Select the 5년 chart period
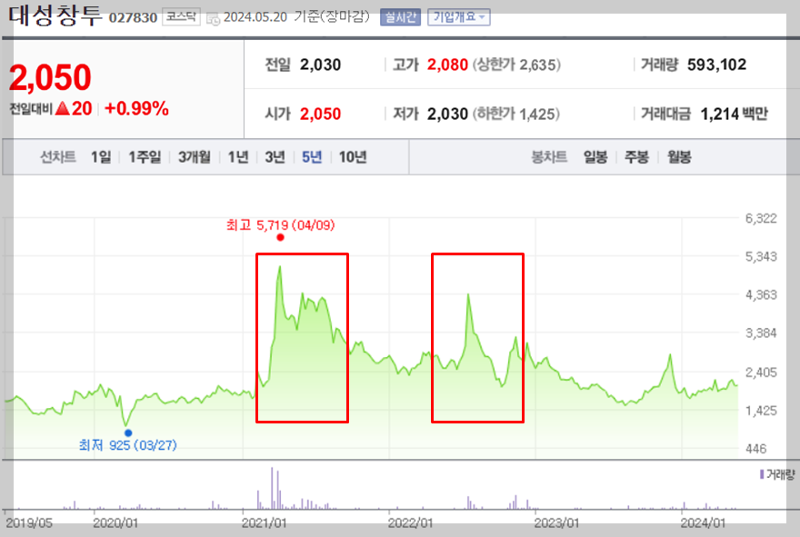Screen dimensions: 800x537 tap(312, 157)
